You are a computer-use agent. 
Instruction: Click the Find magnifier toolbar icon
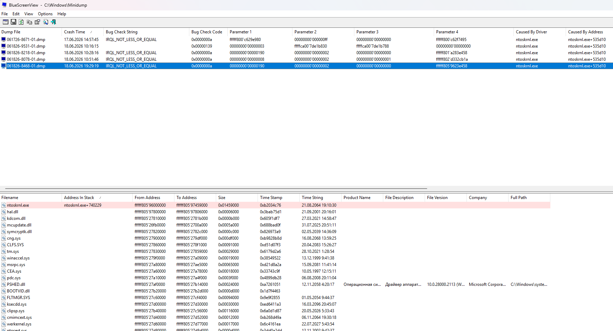click(46, 22)
